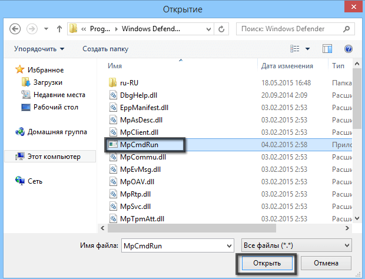Close the Открытие dialog
365x279 pixels.
[x=354, y=6]
